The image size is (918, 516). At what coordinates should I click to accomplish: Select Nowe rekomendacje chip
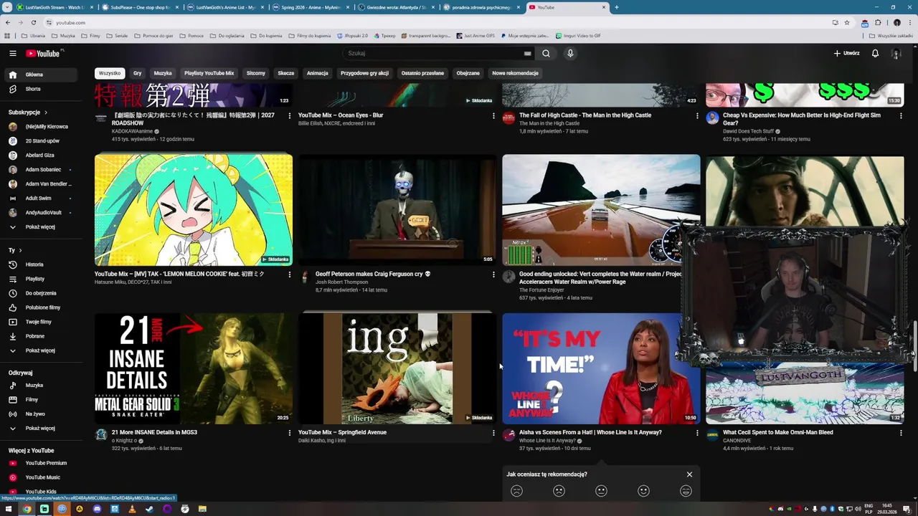pos(515,73)
